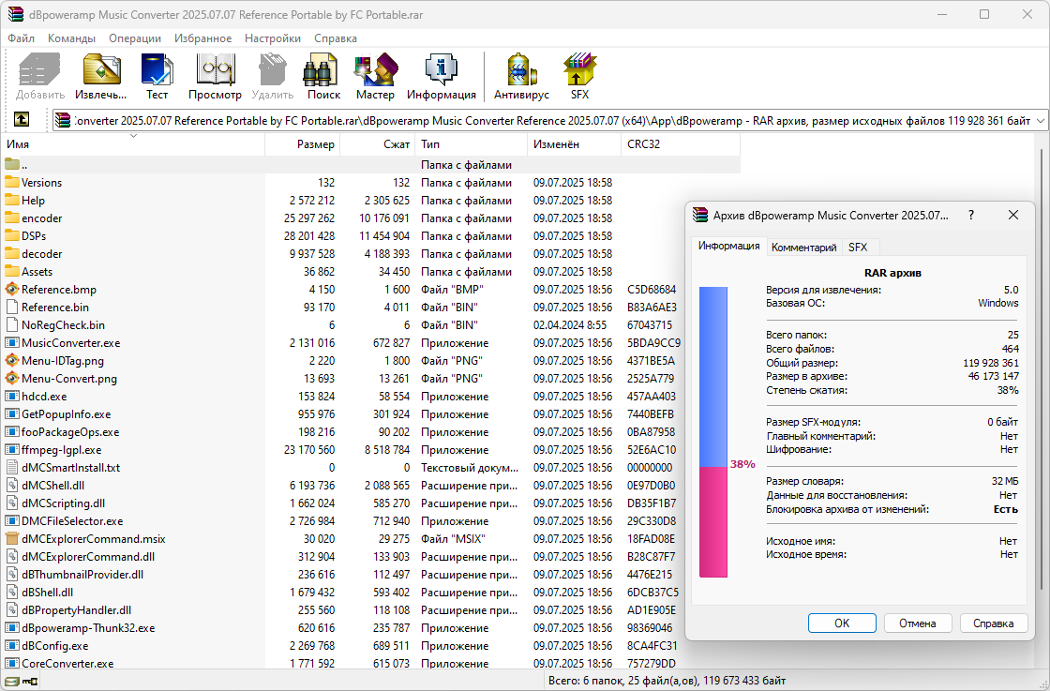Switch to the Комментарий tab
The width and height of the screenshot is (1050, 691).
tap(803, 248)
